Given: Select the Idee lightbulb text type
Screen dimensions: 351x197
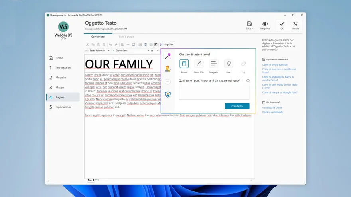Looking at the screenshot, I should 228,64.
